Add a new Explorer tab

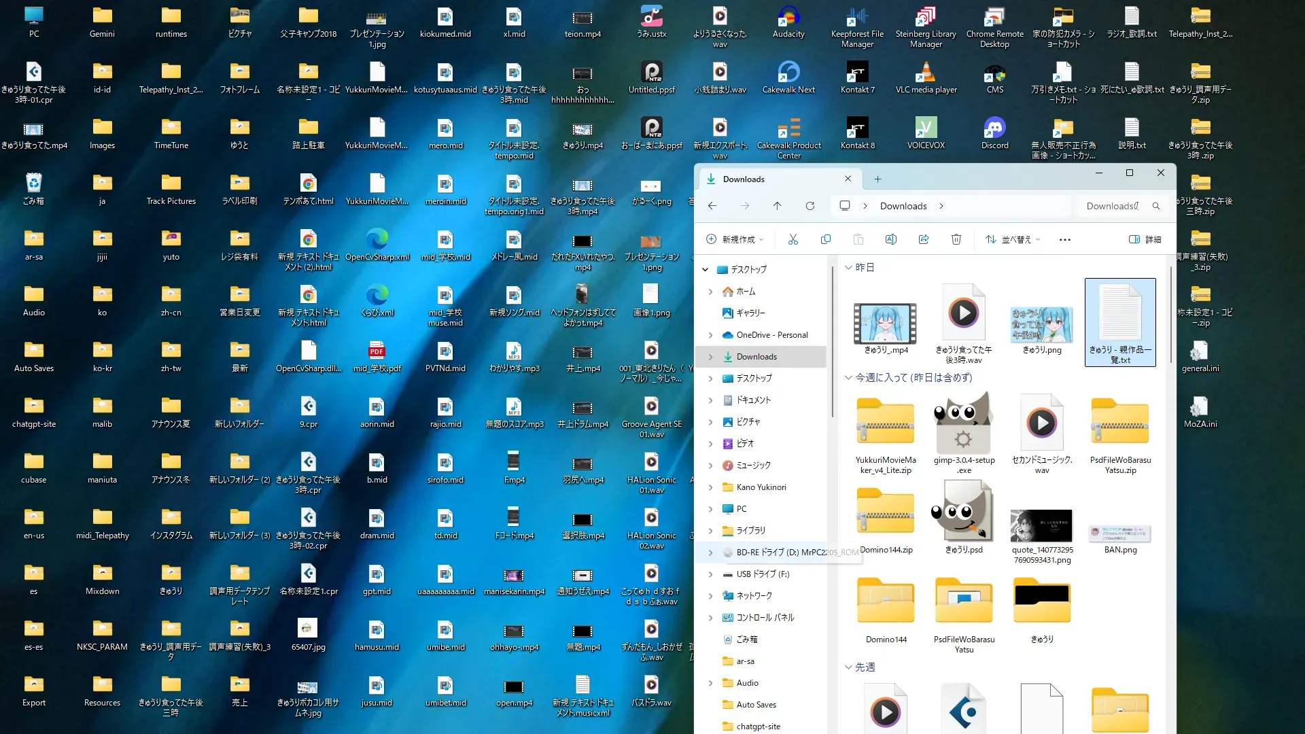tap(877, 179)
